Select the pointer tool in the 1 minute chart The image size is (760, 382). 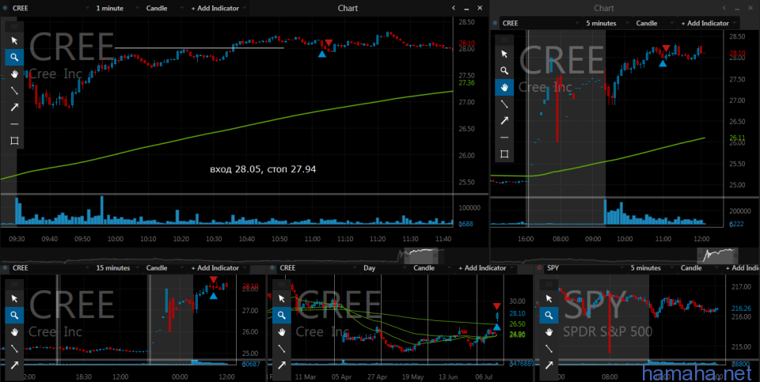tap(14, 40)
